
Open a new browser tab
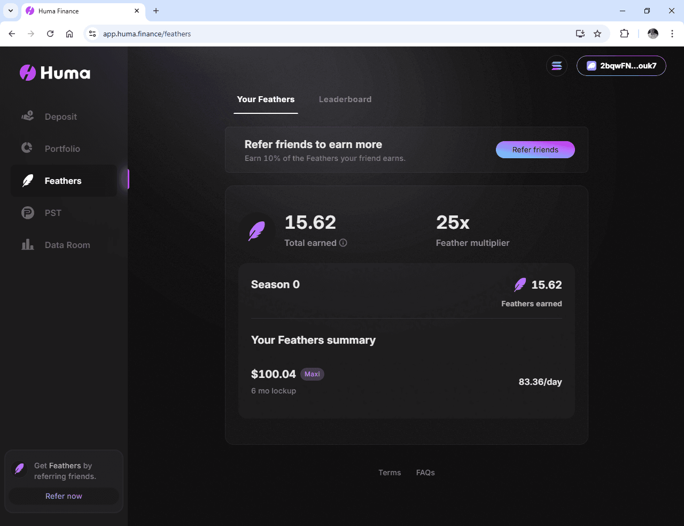click(156, 11)
